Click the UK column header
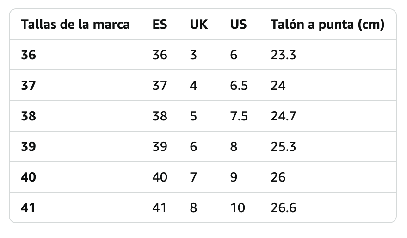 [199, 25]
